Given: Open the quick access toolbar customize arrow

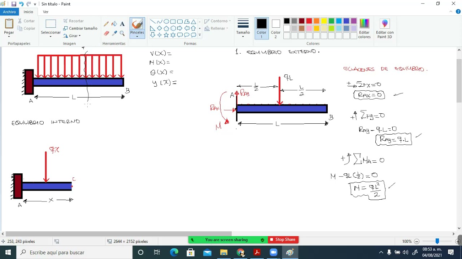Looking at the screenshot, I should (35, 4).
